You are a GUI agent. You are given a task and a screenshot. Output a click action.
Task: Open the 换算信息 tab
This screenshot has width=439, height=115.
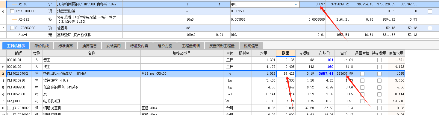click(90, 46)
